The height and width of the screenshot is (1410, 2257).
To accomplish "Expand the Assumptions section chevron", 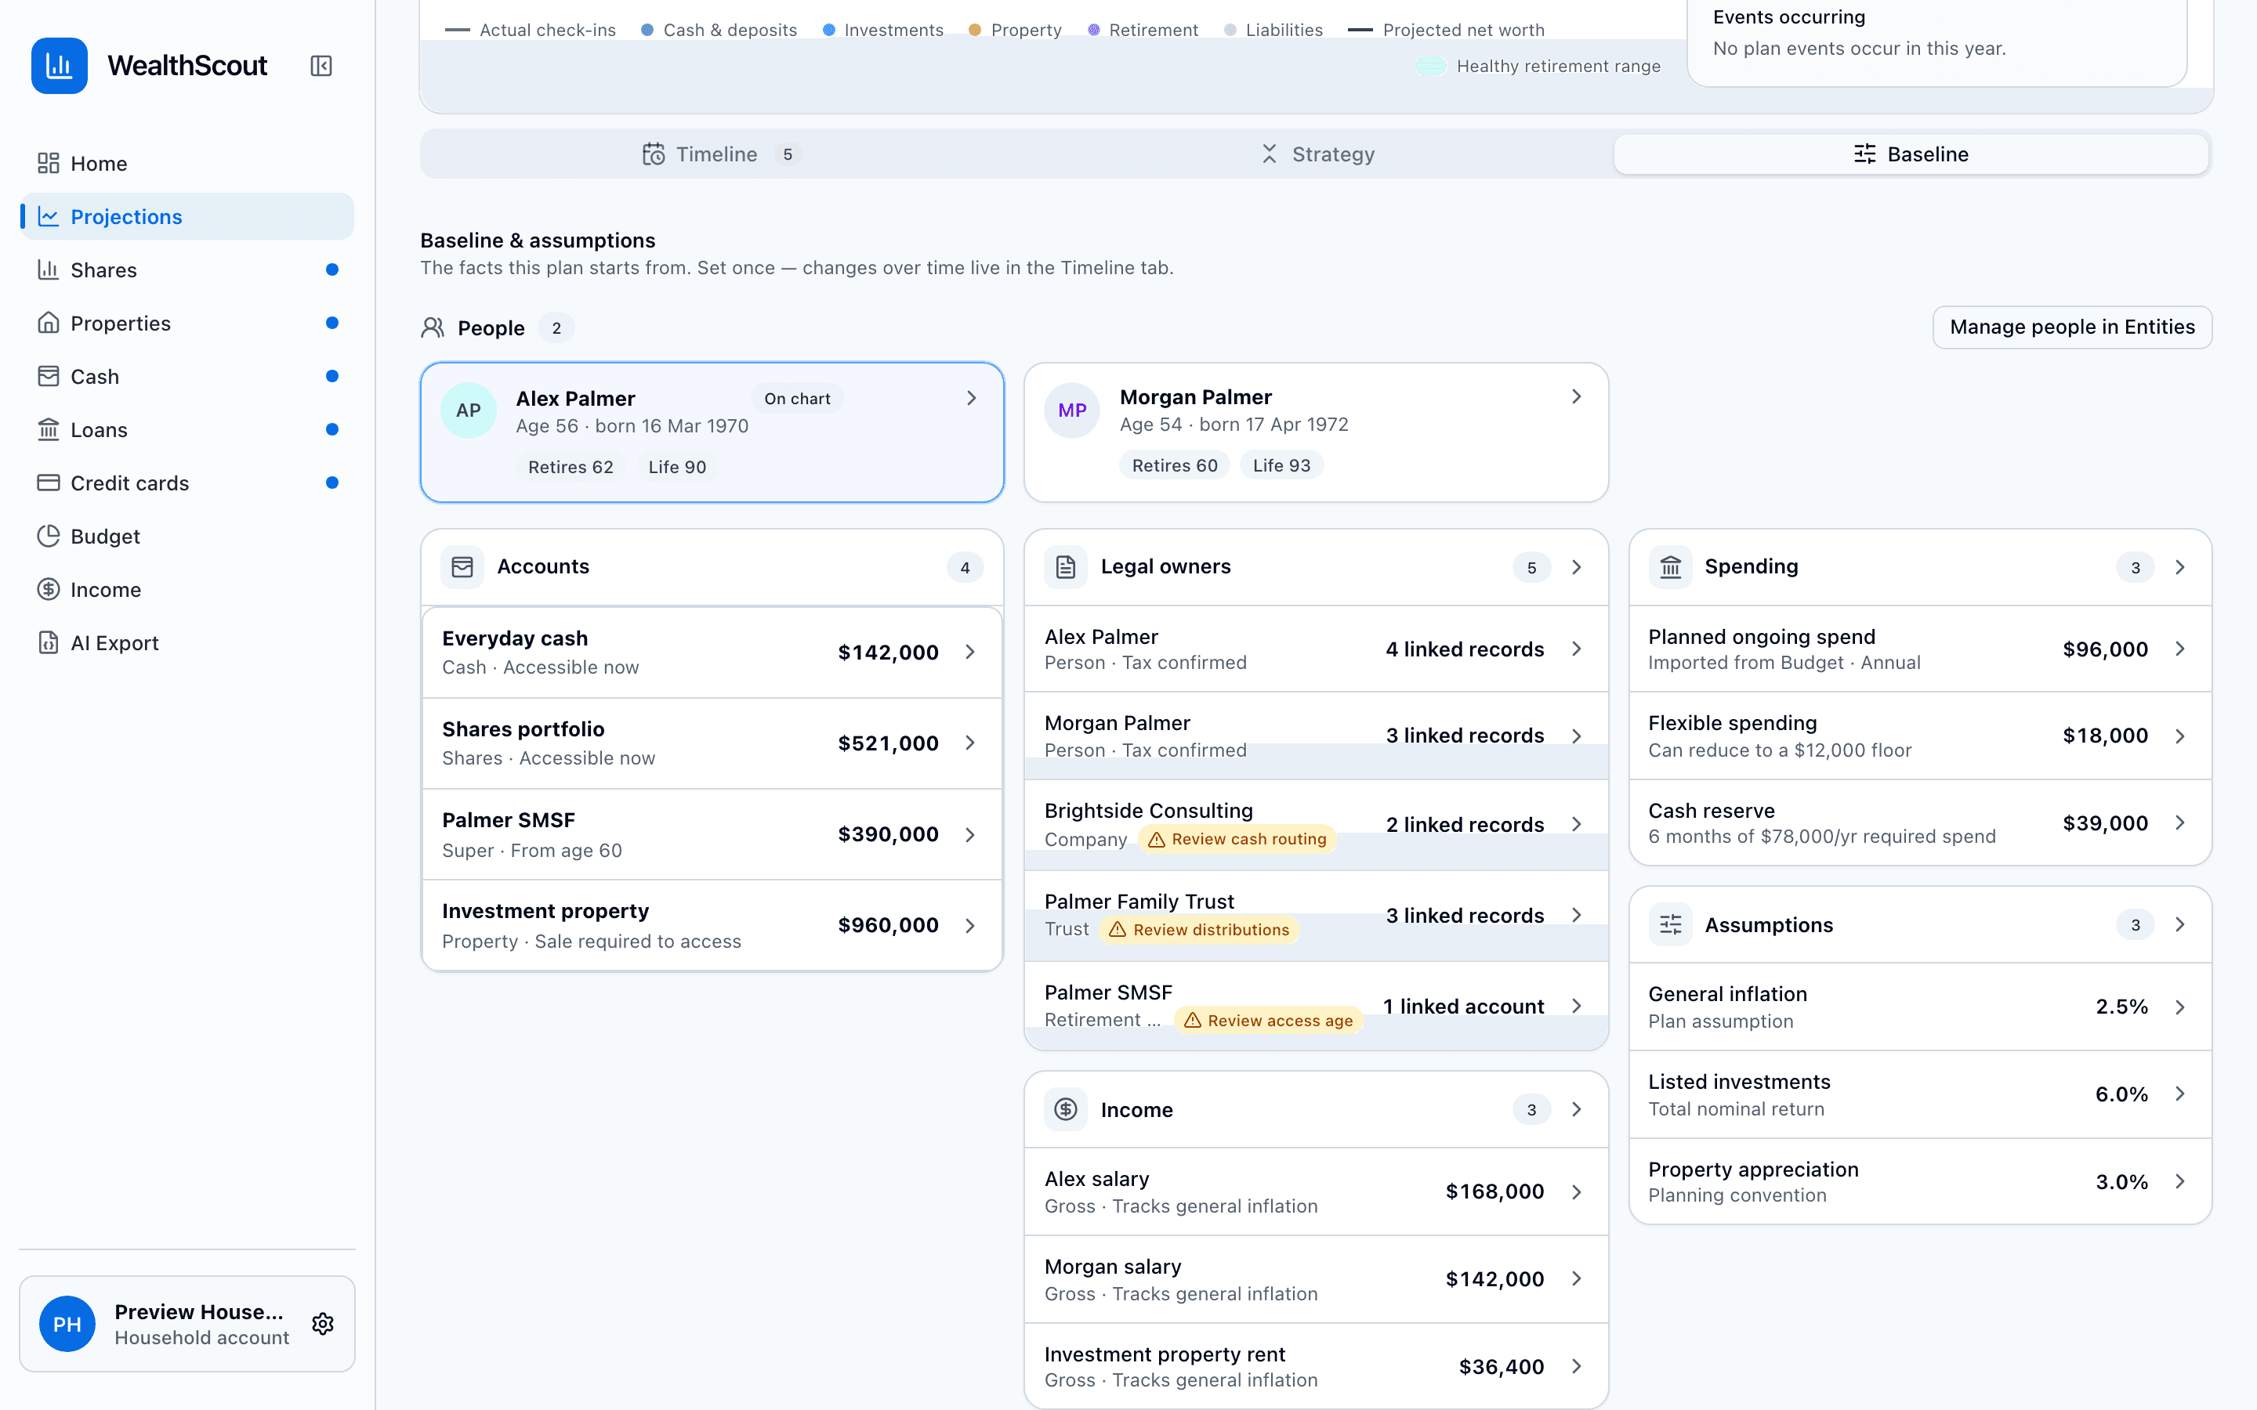I will pos(2179,924).
